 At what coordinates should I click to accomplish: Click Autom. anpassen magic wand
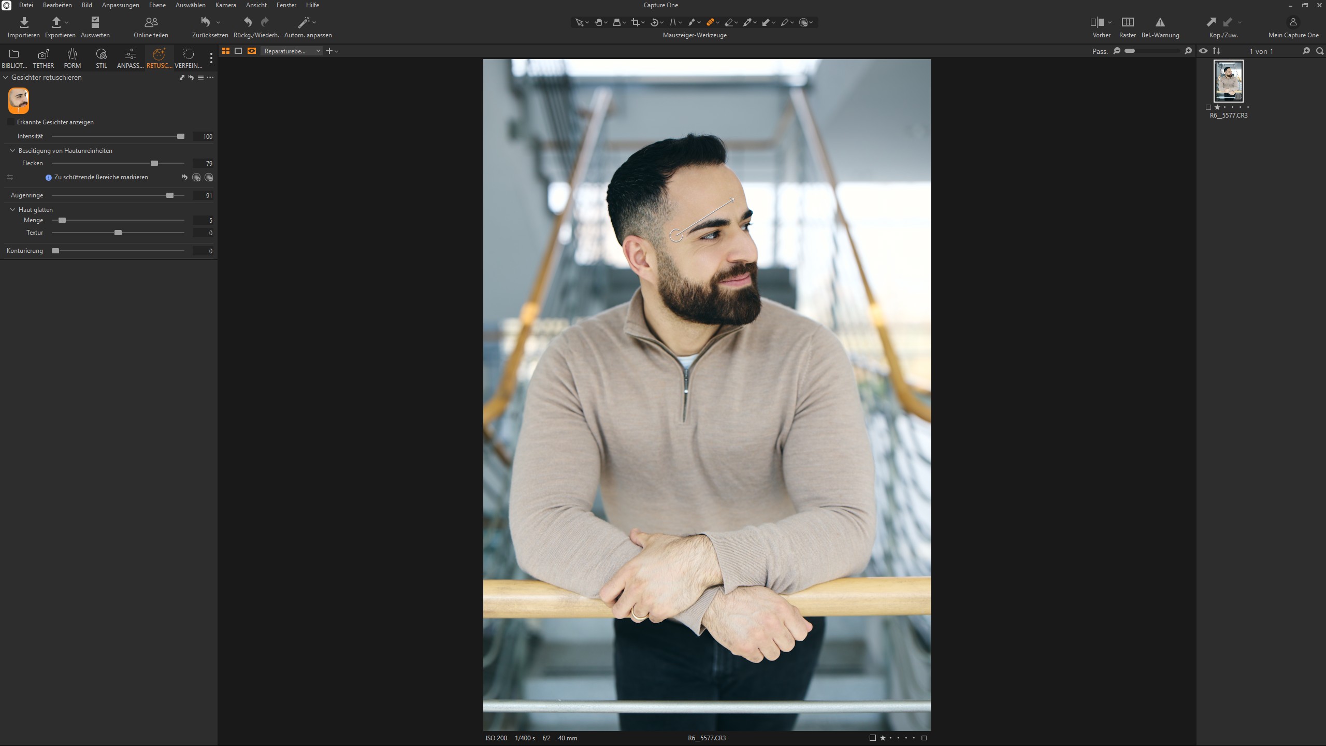click(304, 22)
